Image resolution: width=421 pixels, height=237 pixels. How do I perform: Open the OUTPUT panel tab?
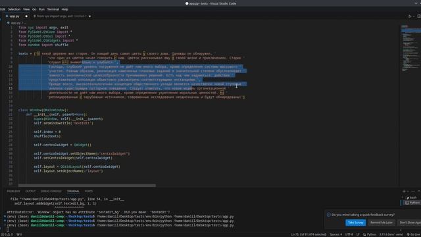pyautogui.click(x=30, y=192)
